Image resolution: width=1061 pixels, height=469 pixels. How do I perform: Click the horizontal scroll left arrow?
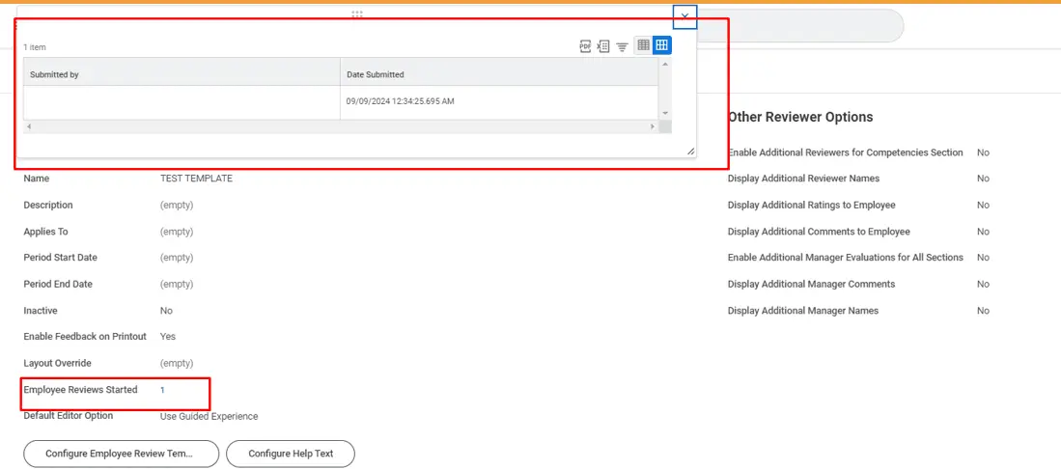pyautogui.click(x=29, y=126)
